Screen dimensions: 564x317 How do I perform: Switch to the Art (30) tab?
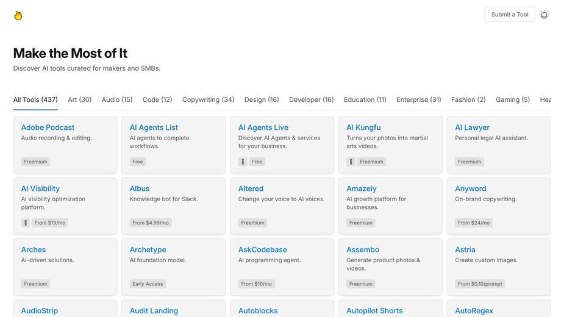click(79, 99)
